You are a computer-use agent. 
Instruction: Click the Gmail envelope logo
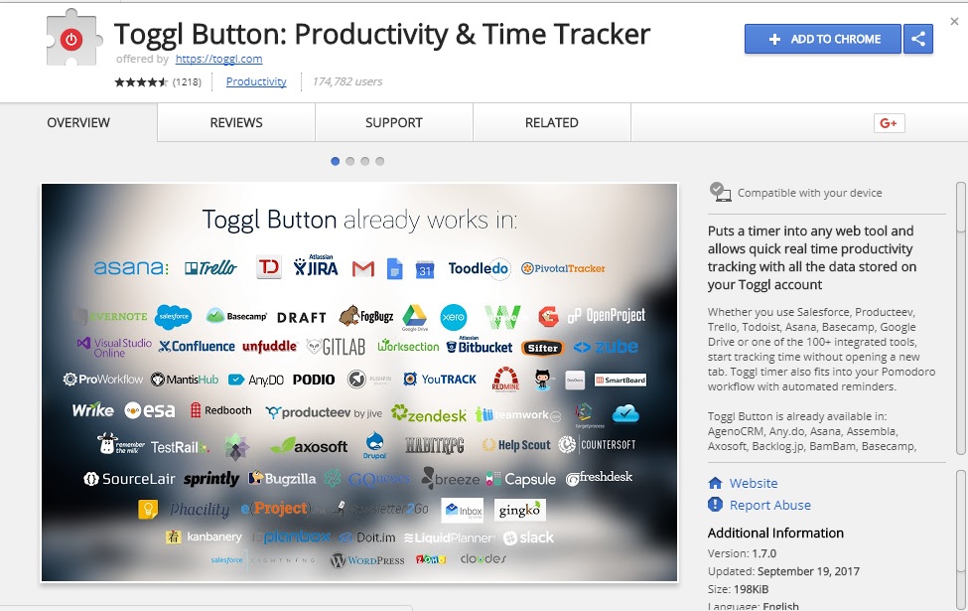click(x=363, y=269)
